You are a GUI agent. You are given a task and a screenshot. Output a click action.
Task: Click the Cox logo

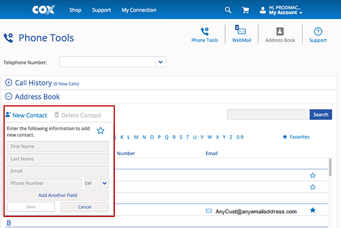click(x=44, y=10)
